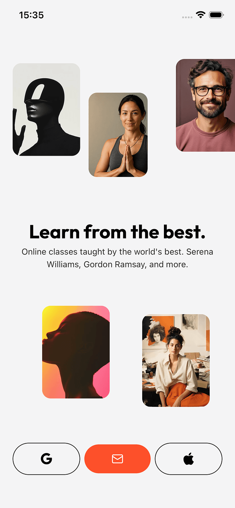The image size is (235, 508).
Task: Open the colorful gradient silhouette profile photo
Action: [x=76, y=352]
